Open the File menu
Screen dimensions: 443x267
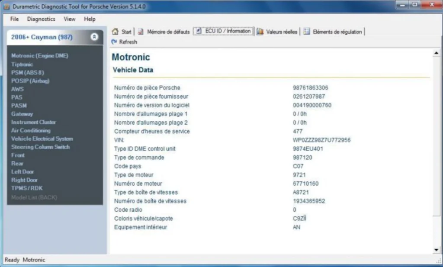pos(14,19)
